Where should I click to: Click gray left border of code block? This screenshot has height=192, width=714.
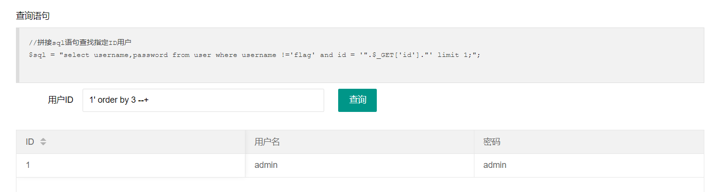[17, 55]
